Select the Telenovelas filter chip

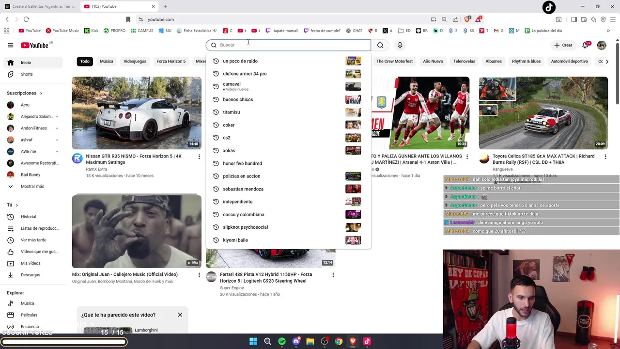tap(464, 62)
